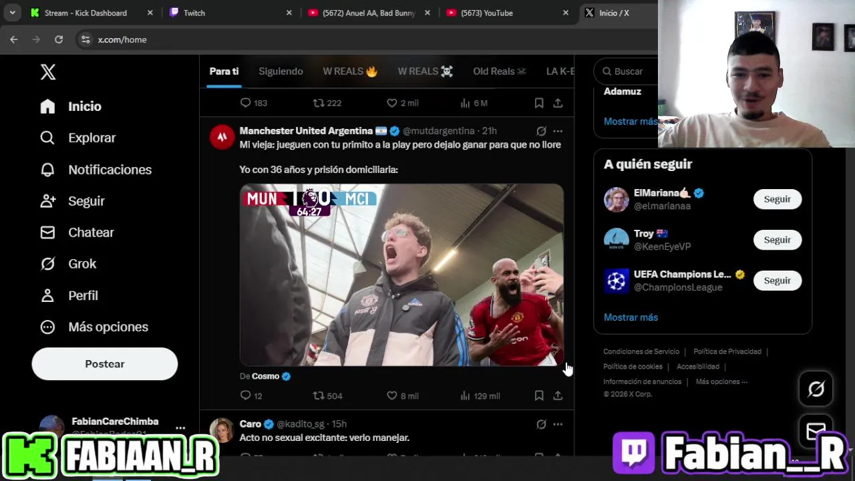855x481 pixels.
Task: Open more options on Caro's post
Action: [x=558, y=424]
